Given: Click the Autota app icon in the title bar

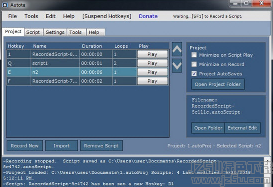Looking at the screenshot, I should click(x=5, y=5).
